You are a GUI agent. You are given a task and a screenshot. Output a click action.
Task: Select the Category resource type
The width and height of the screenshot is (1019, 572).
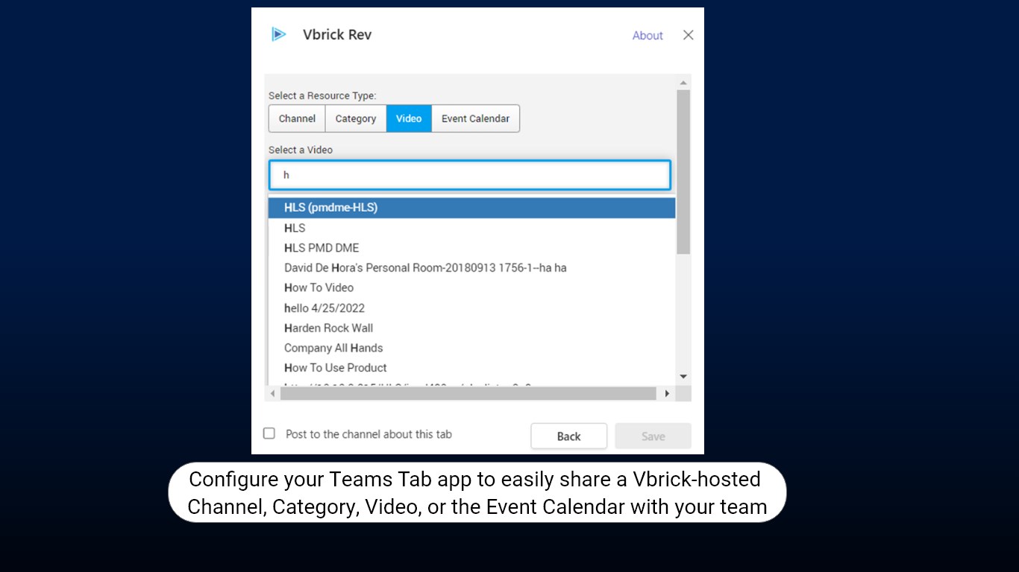pyautogui.click(x=356, y=118)
